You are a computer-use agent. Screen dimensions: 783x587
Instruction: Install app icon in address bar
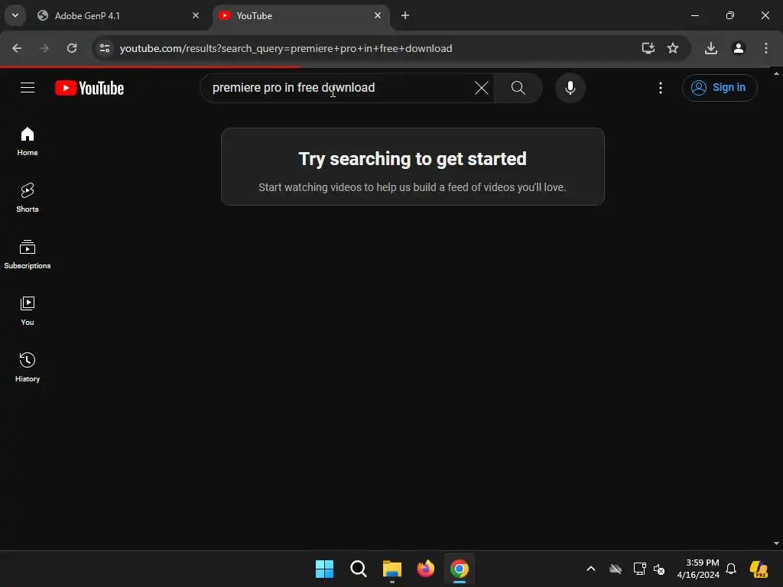tap(648, 48)
